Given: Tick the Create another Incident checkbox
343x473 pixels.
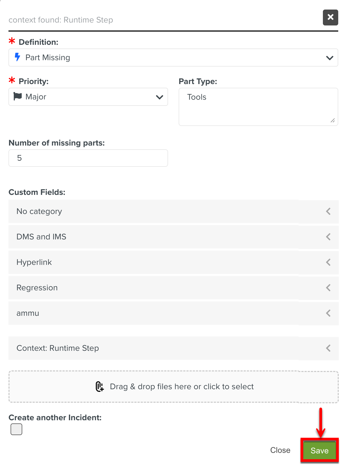Looking at the screenshot, I should (x=16, y=429).
